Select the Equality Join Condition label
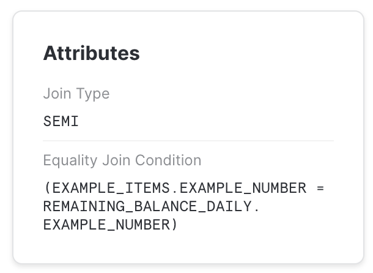Screen dimensions: 373x273 click(122, 160)
